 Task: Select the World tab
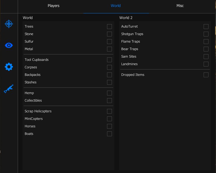coord(116,6)
